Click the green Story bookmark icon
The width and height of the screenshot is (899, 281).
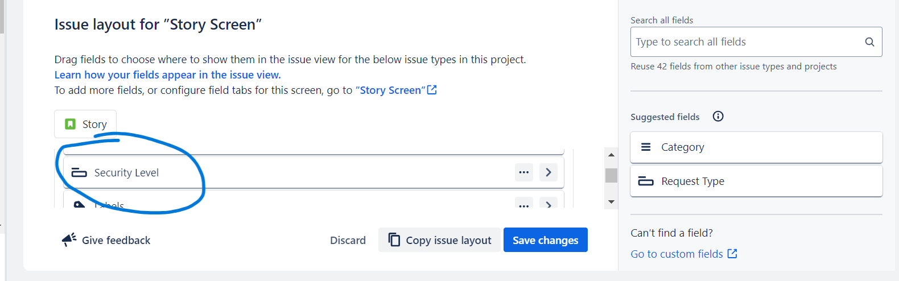[x=70, y=124]
